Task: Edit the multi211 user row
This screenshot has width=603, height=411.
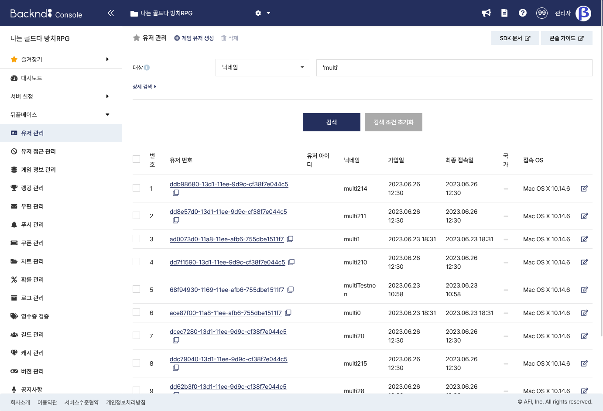Action: 584,216
